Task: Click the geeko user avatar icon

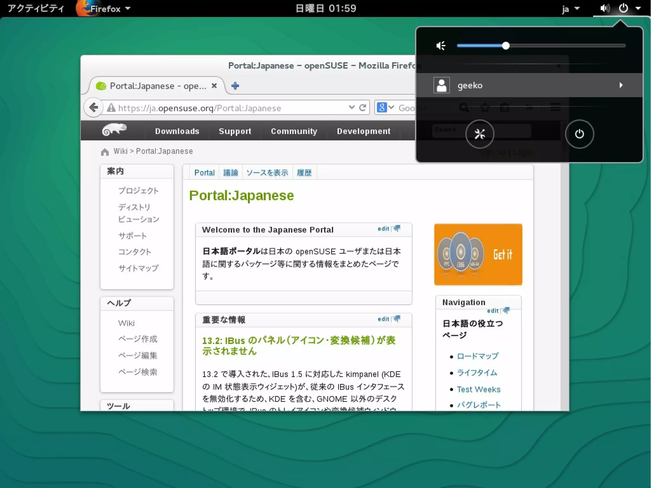Action: [442, 85]
